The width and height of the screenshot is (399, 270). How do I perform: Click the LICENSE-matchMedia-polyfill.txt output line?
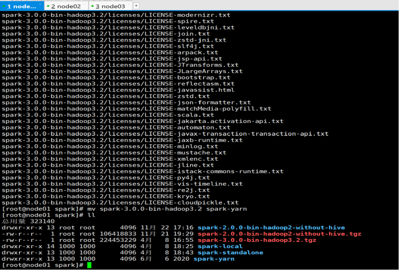tap(137, 109)
